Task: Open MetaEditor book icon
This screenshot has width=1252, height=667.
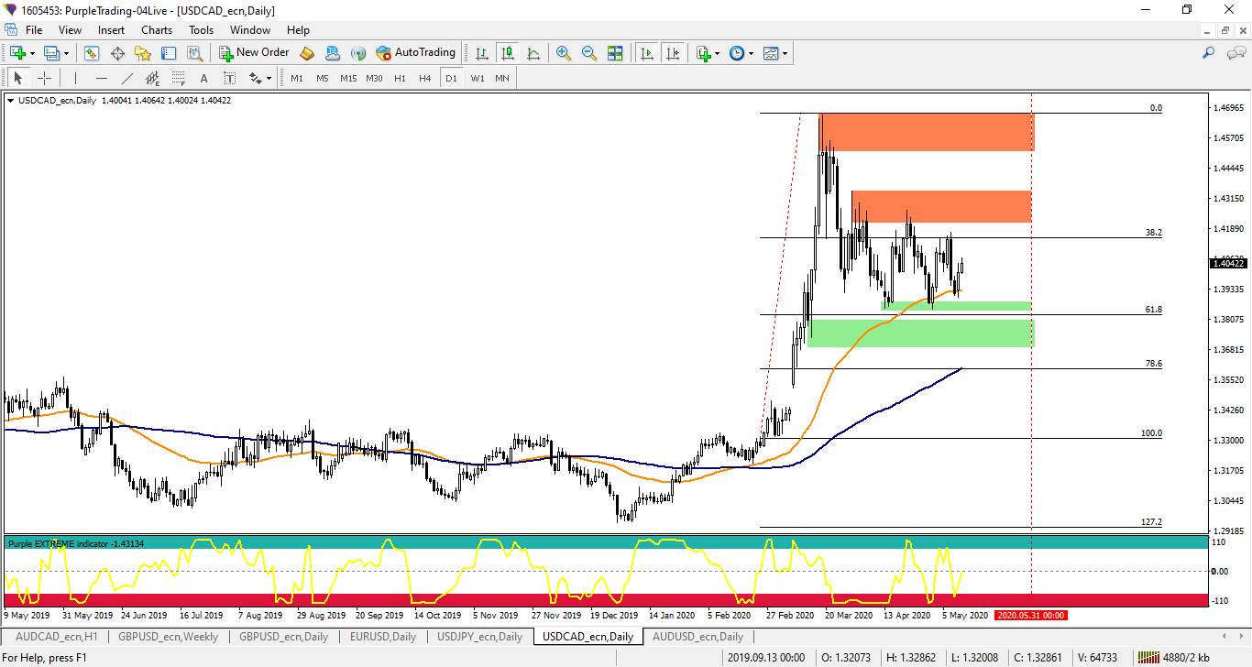Action: [307, 53]
